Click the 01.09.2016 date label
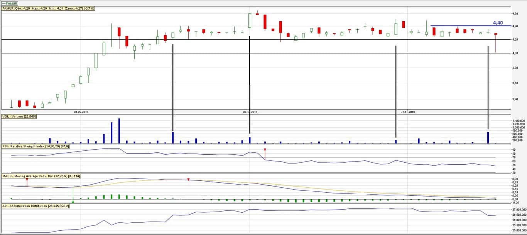527x235 pixels. coord(81,112)
